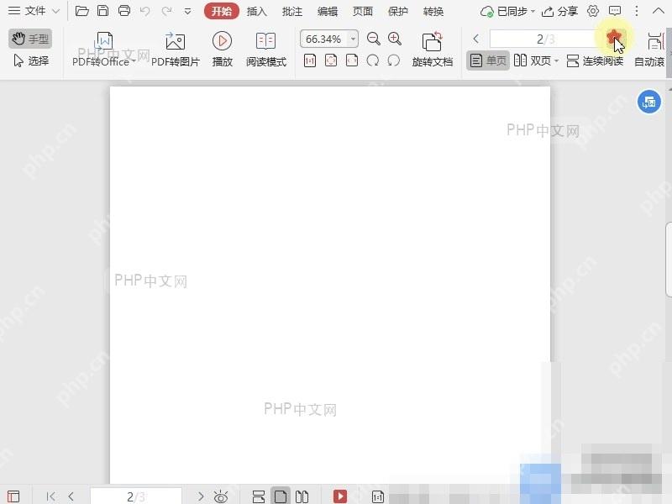The height and width of the screenshot is (504, 672).
Task: Switch to the 插入 tab
Action: click(257, 12)
